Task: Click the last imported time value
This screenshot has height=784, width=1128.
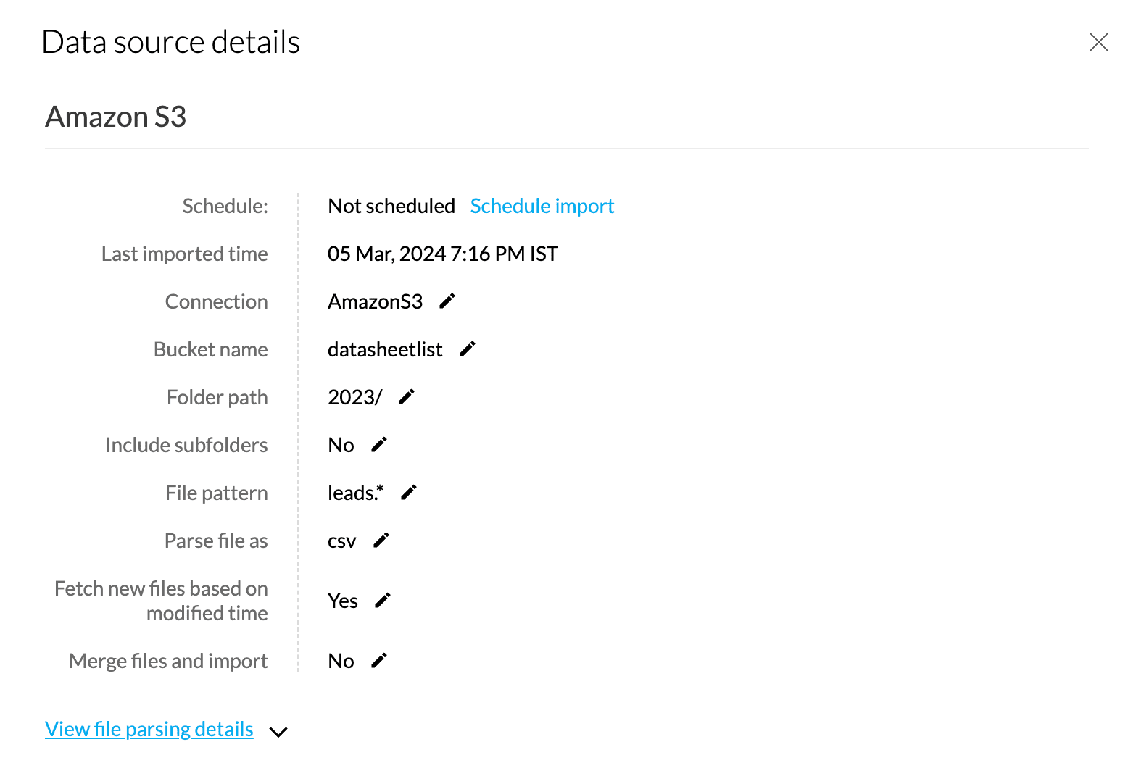Action: pos(442,254)
